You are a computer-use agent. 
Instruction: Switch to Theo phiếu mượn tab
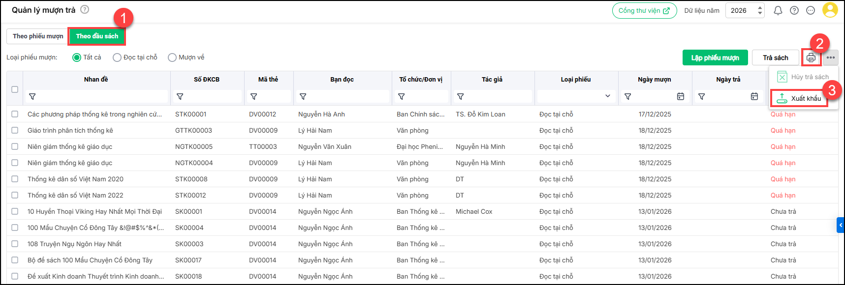(x=38, y=36)
